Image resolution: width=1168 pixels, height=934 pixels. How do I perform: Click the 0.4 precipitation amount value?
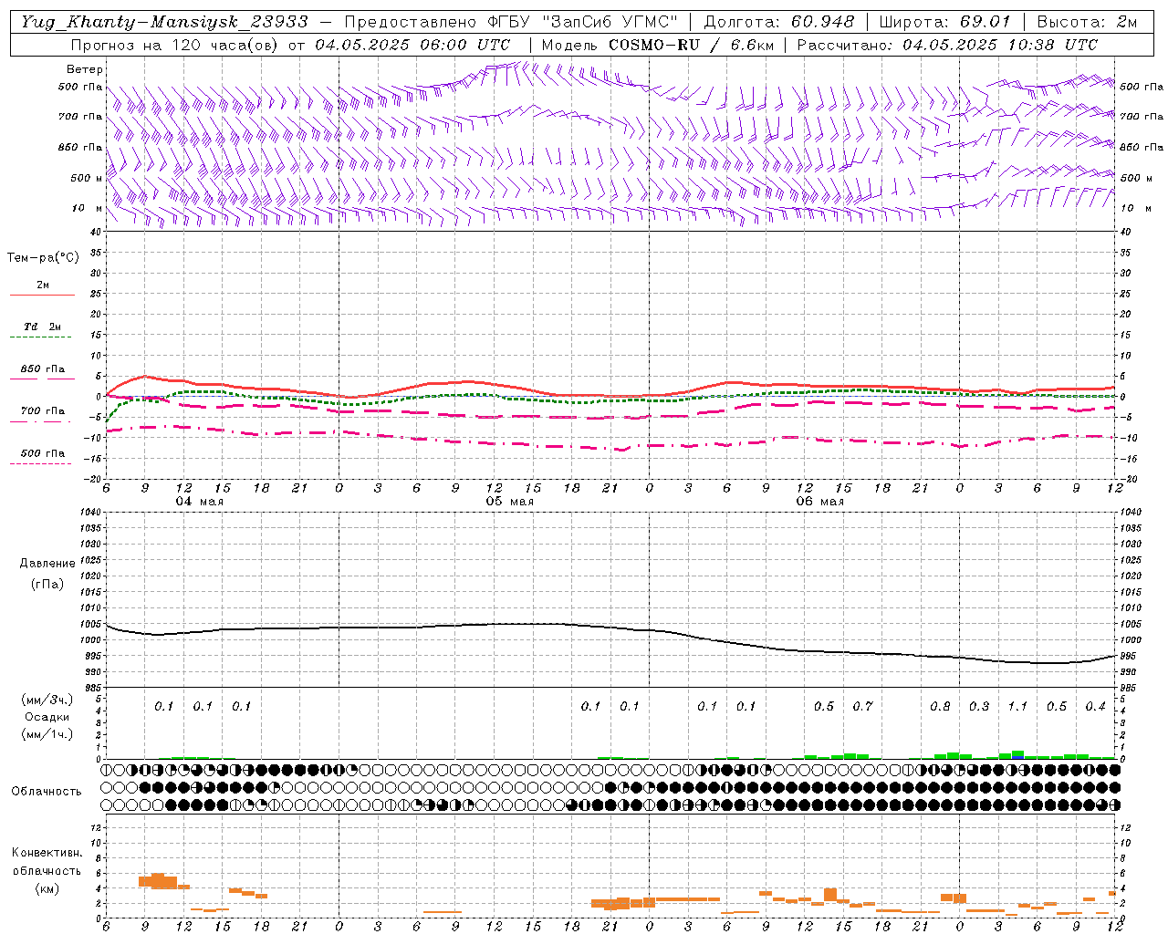1095,706
